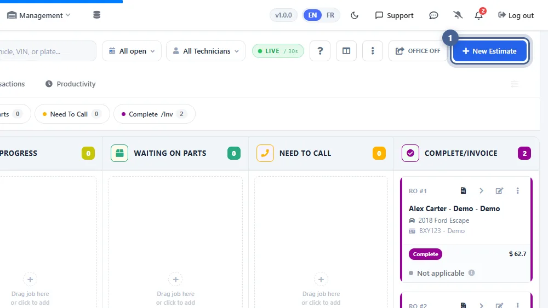Select the Need To Call filter chip
This screenshot has width=548, height=308.
pyautogui.click(x=72, y=114)
